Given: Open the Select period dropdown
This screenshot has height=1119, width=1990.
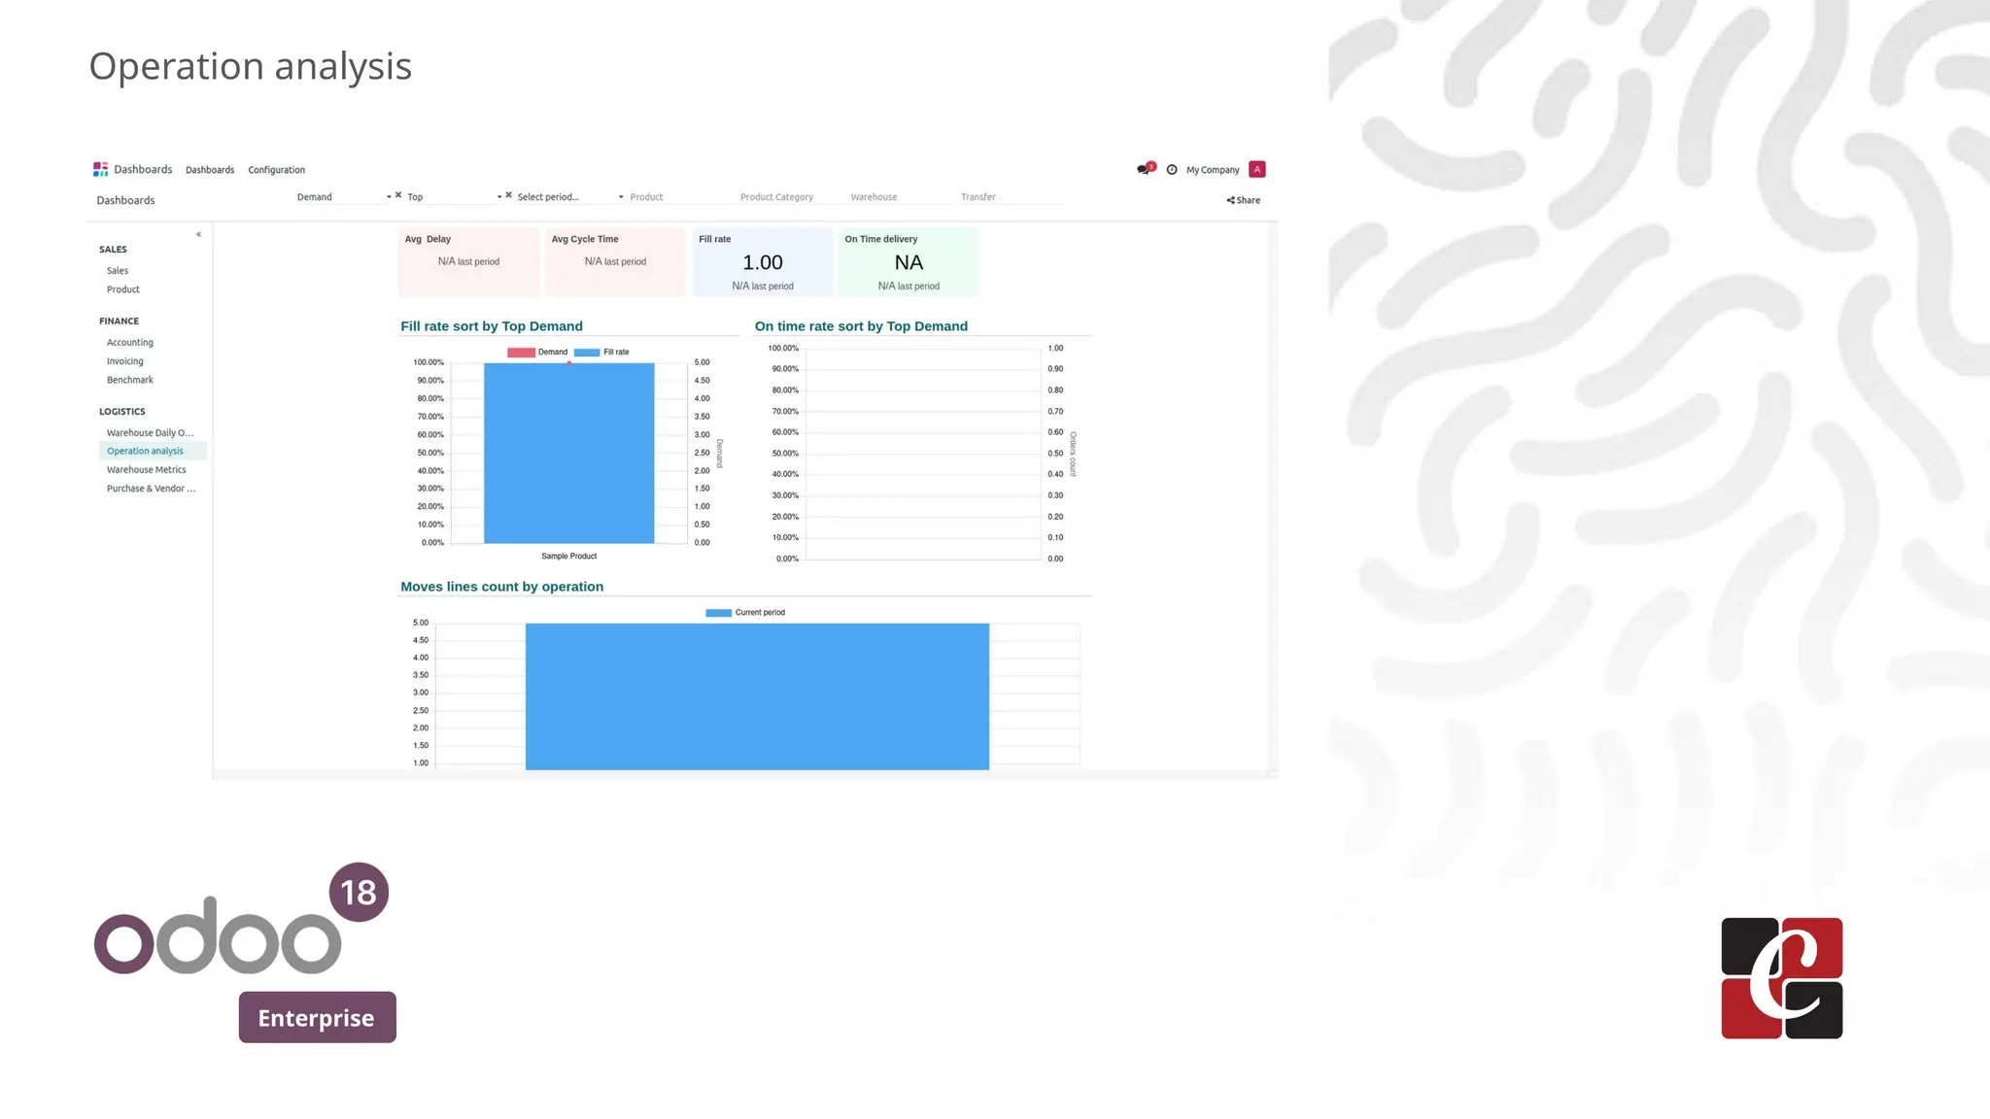Looking at the screenshot, I should pyautogui.click(x=570, y=197).
